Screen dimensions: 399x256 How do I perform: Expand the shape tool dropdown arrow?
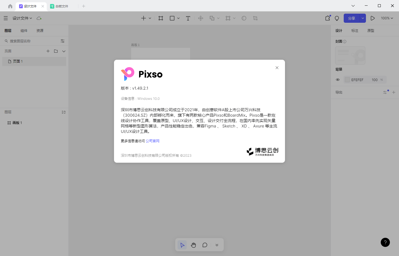pyautogui.click(x=178, y=18)
